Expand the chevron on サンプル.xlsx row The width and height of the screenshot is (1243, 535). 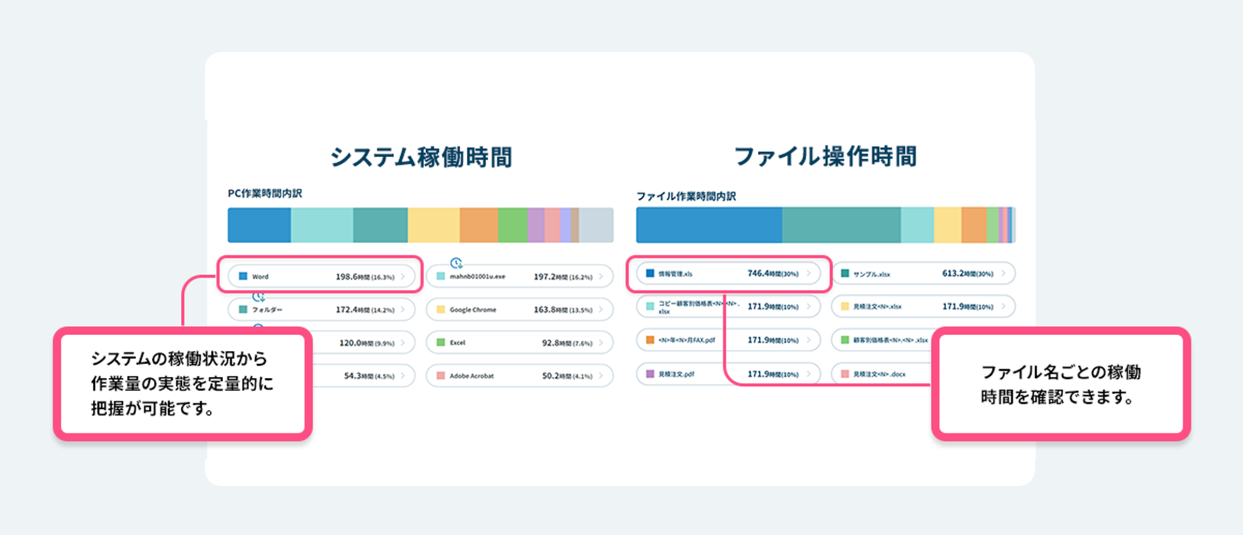(1004, 273)
